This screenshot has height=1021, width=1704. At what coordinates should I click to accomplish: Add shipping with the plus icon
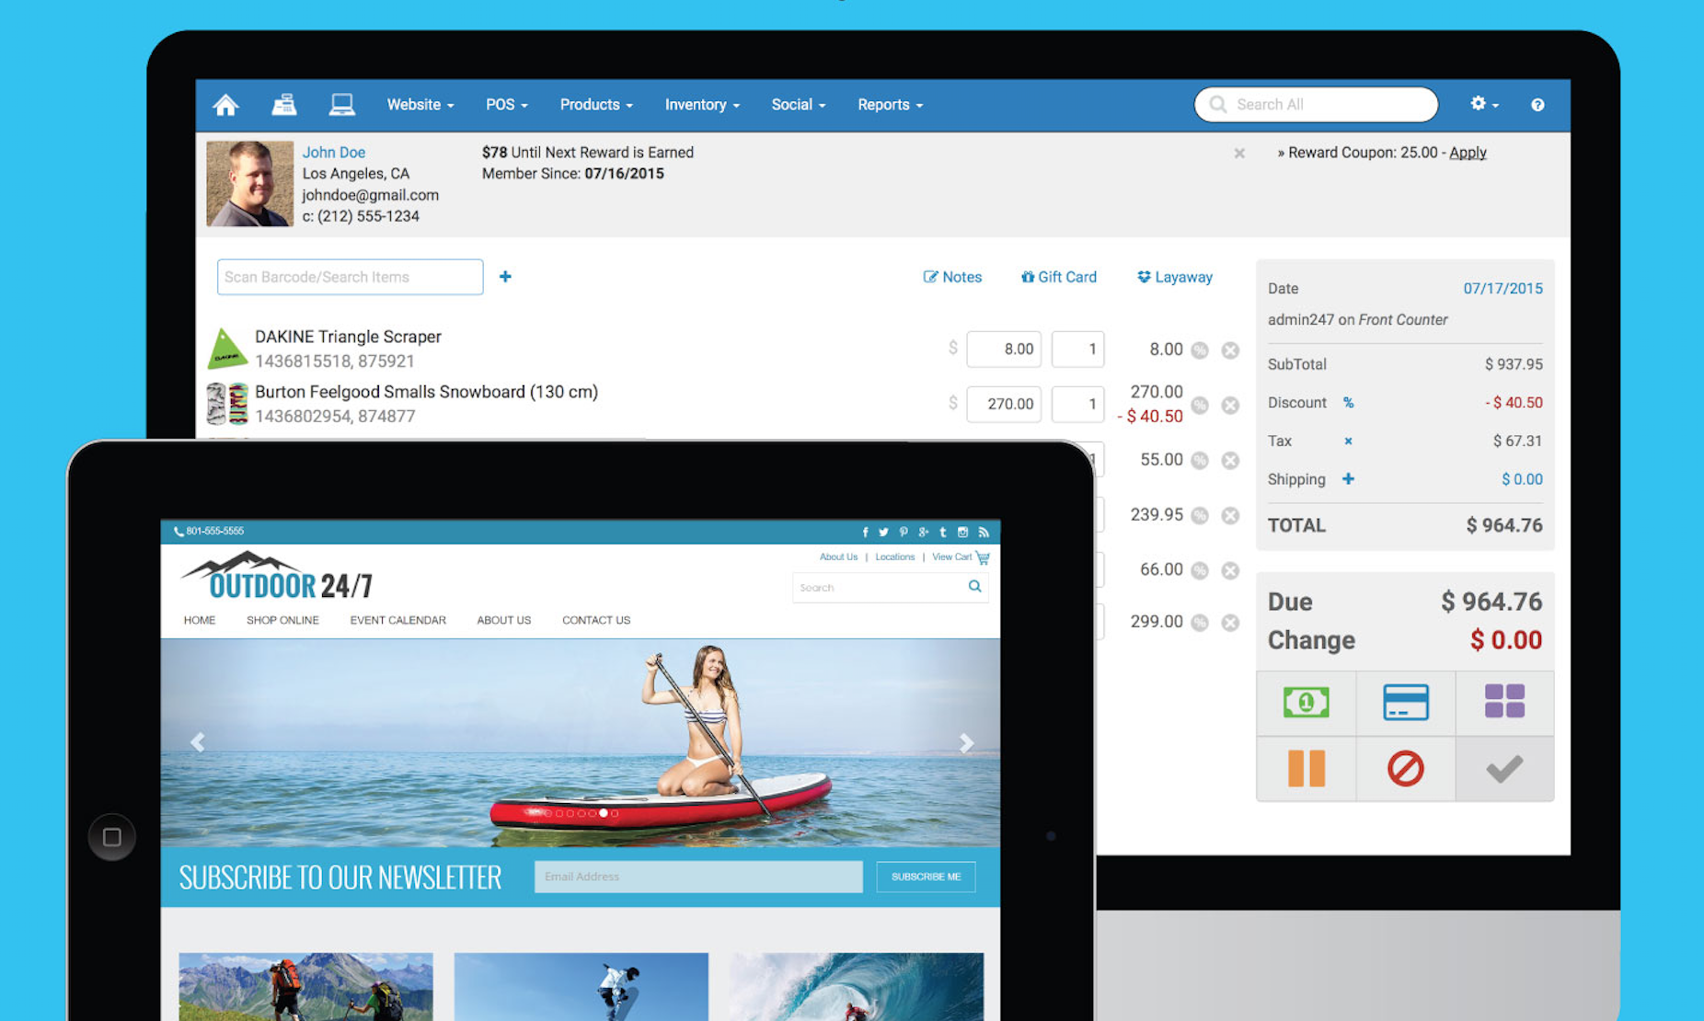point(1348,479)
